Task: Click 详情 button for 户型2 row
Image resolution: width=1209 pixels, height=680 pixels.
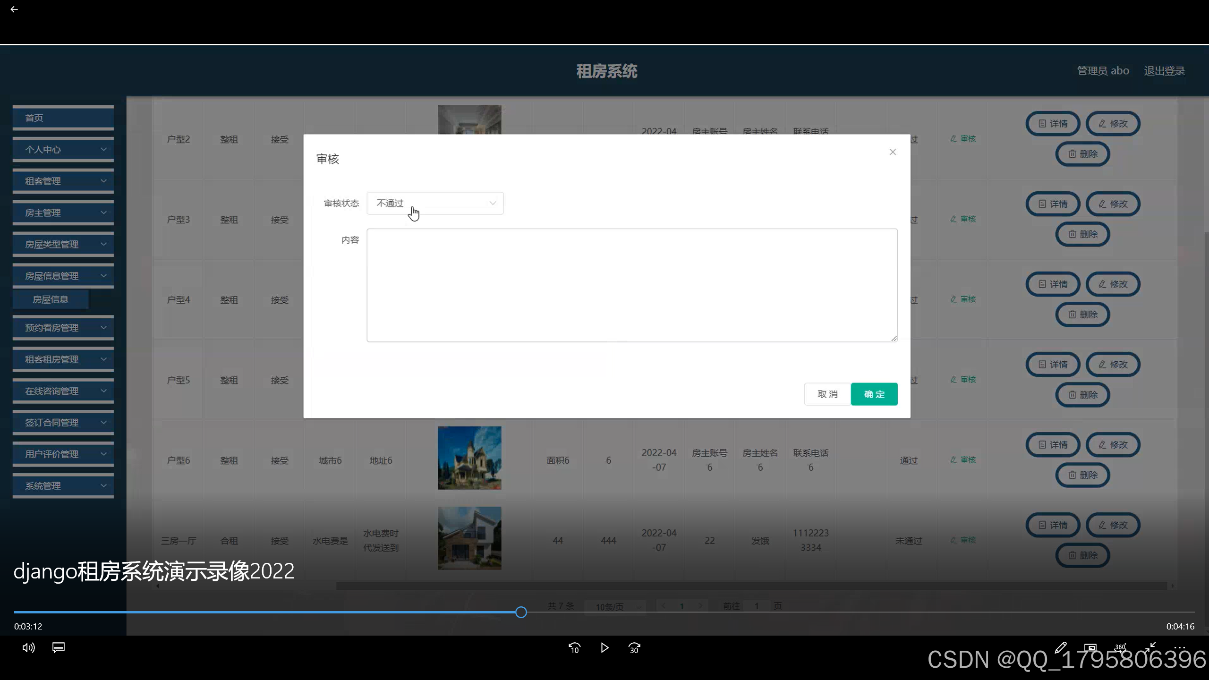Action: click(1053, 124)
